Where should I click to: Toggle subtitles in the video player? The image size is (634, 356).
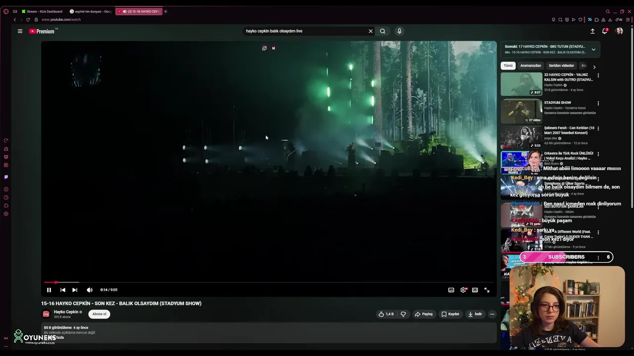pyautogui.click(x=451, y=290)
